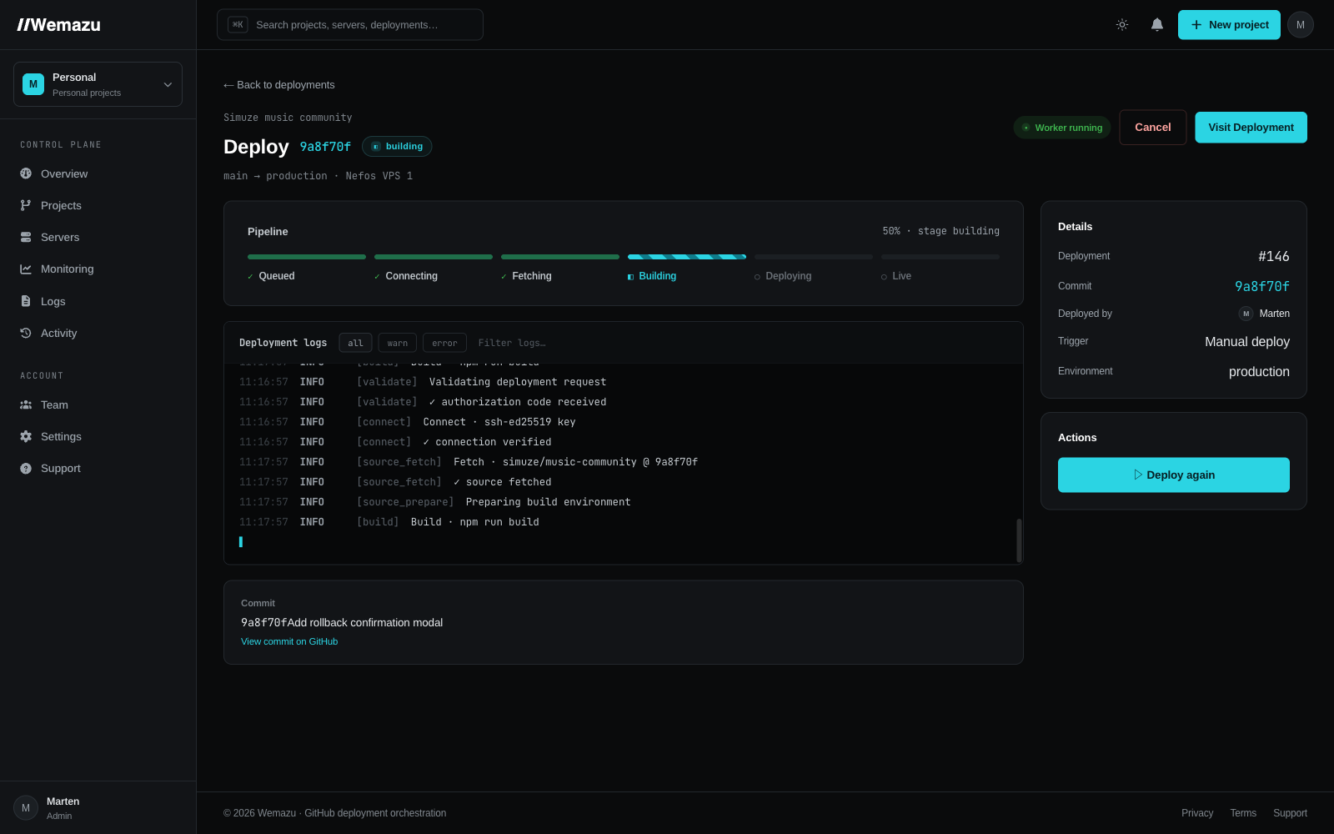Screen dimensions: 1334x834
Task: Click Deploy again button
Action: (x=1174, y=475)
